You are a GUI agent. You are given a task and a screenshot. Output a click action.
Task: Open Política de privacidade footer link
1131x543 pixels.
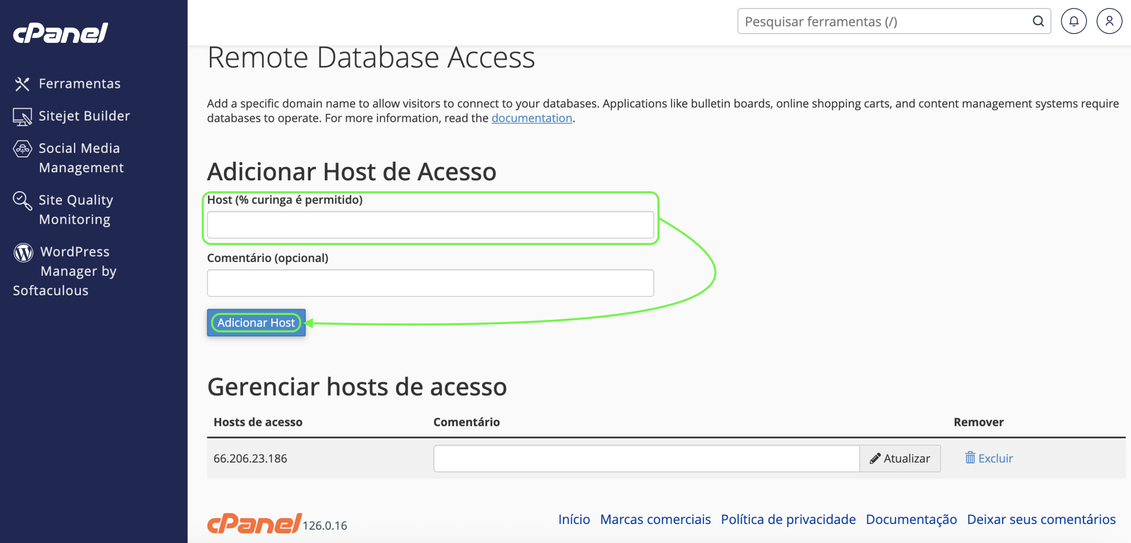click(x=788, y=519)
